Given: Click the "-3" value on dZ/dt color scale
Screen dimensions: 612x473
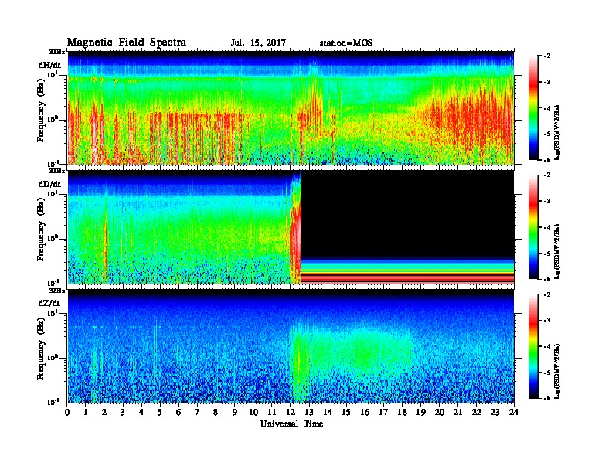Looking at the screenshot, I should 547,321.
